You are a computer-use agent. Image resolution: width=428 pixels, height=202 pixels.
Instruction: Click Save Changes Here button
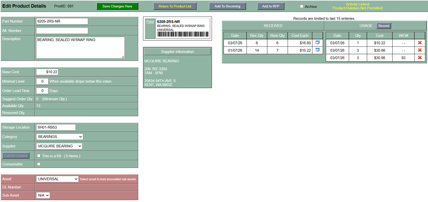point(117,6)
